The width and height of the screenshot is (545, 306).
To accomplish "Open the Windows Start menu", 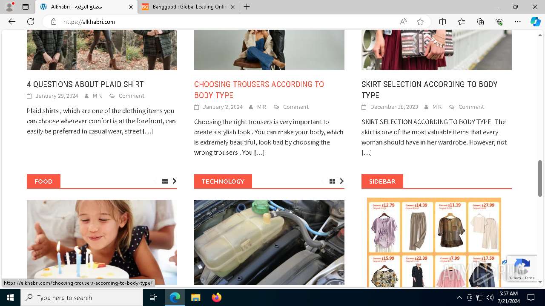I will [x=10, y=297].
